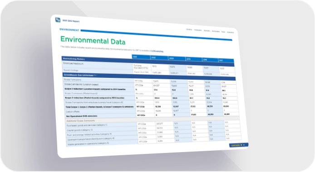The height and width of the screenshot is (172, 315).
Task: Click the ENVIRONMENT section label
Action: coord(69,29)
